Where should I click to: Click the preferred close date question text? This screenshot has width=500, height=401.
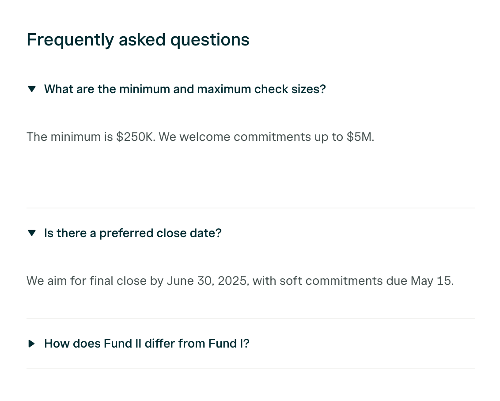click(x=133, y=233)
